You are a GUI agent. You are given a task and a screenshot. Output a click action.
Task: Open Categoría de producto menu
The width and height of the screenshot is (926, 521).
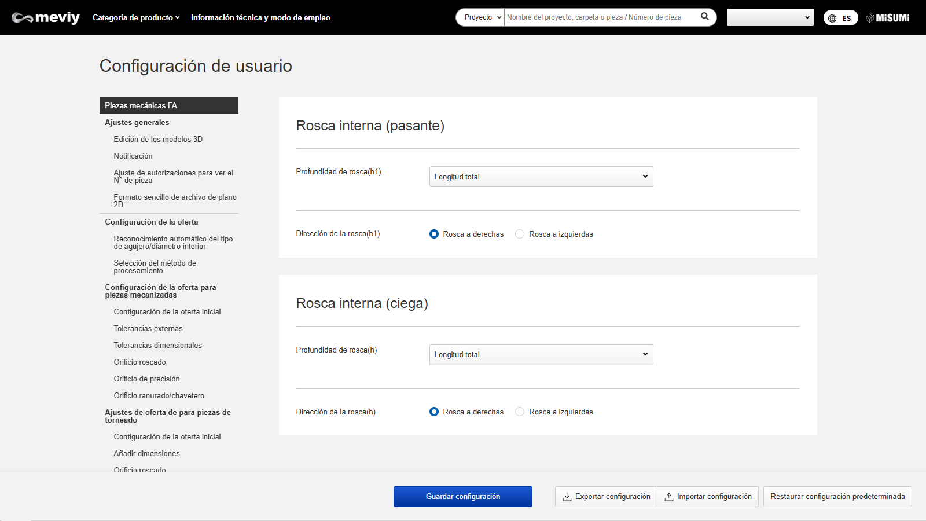136,18
